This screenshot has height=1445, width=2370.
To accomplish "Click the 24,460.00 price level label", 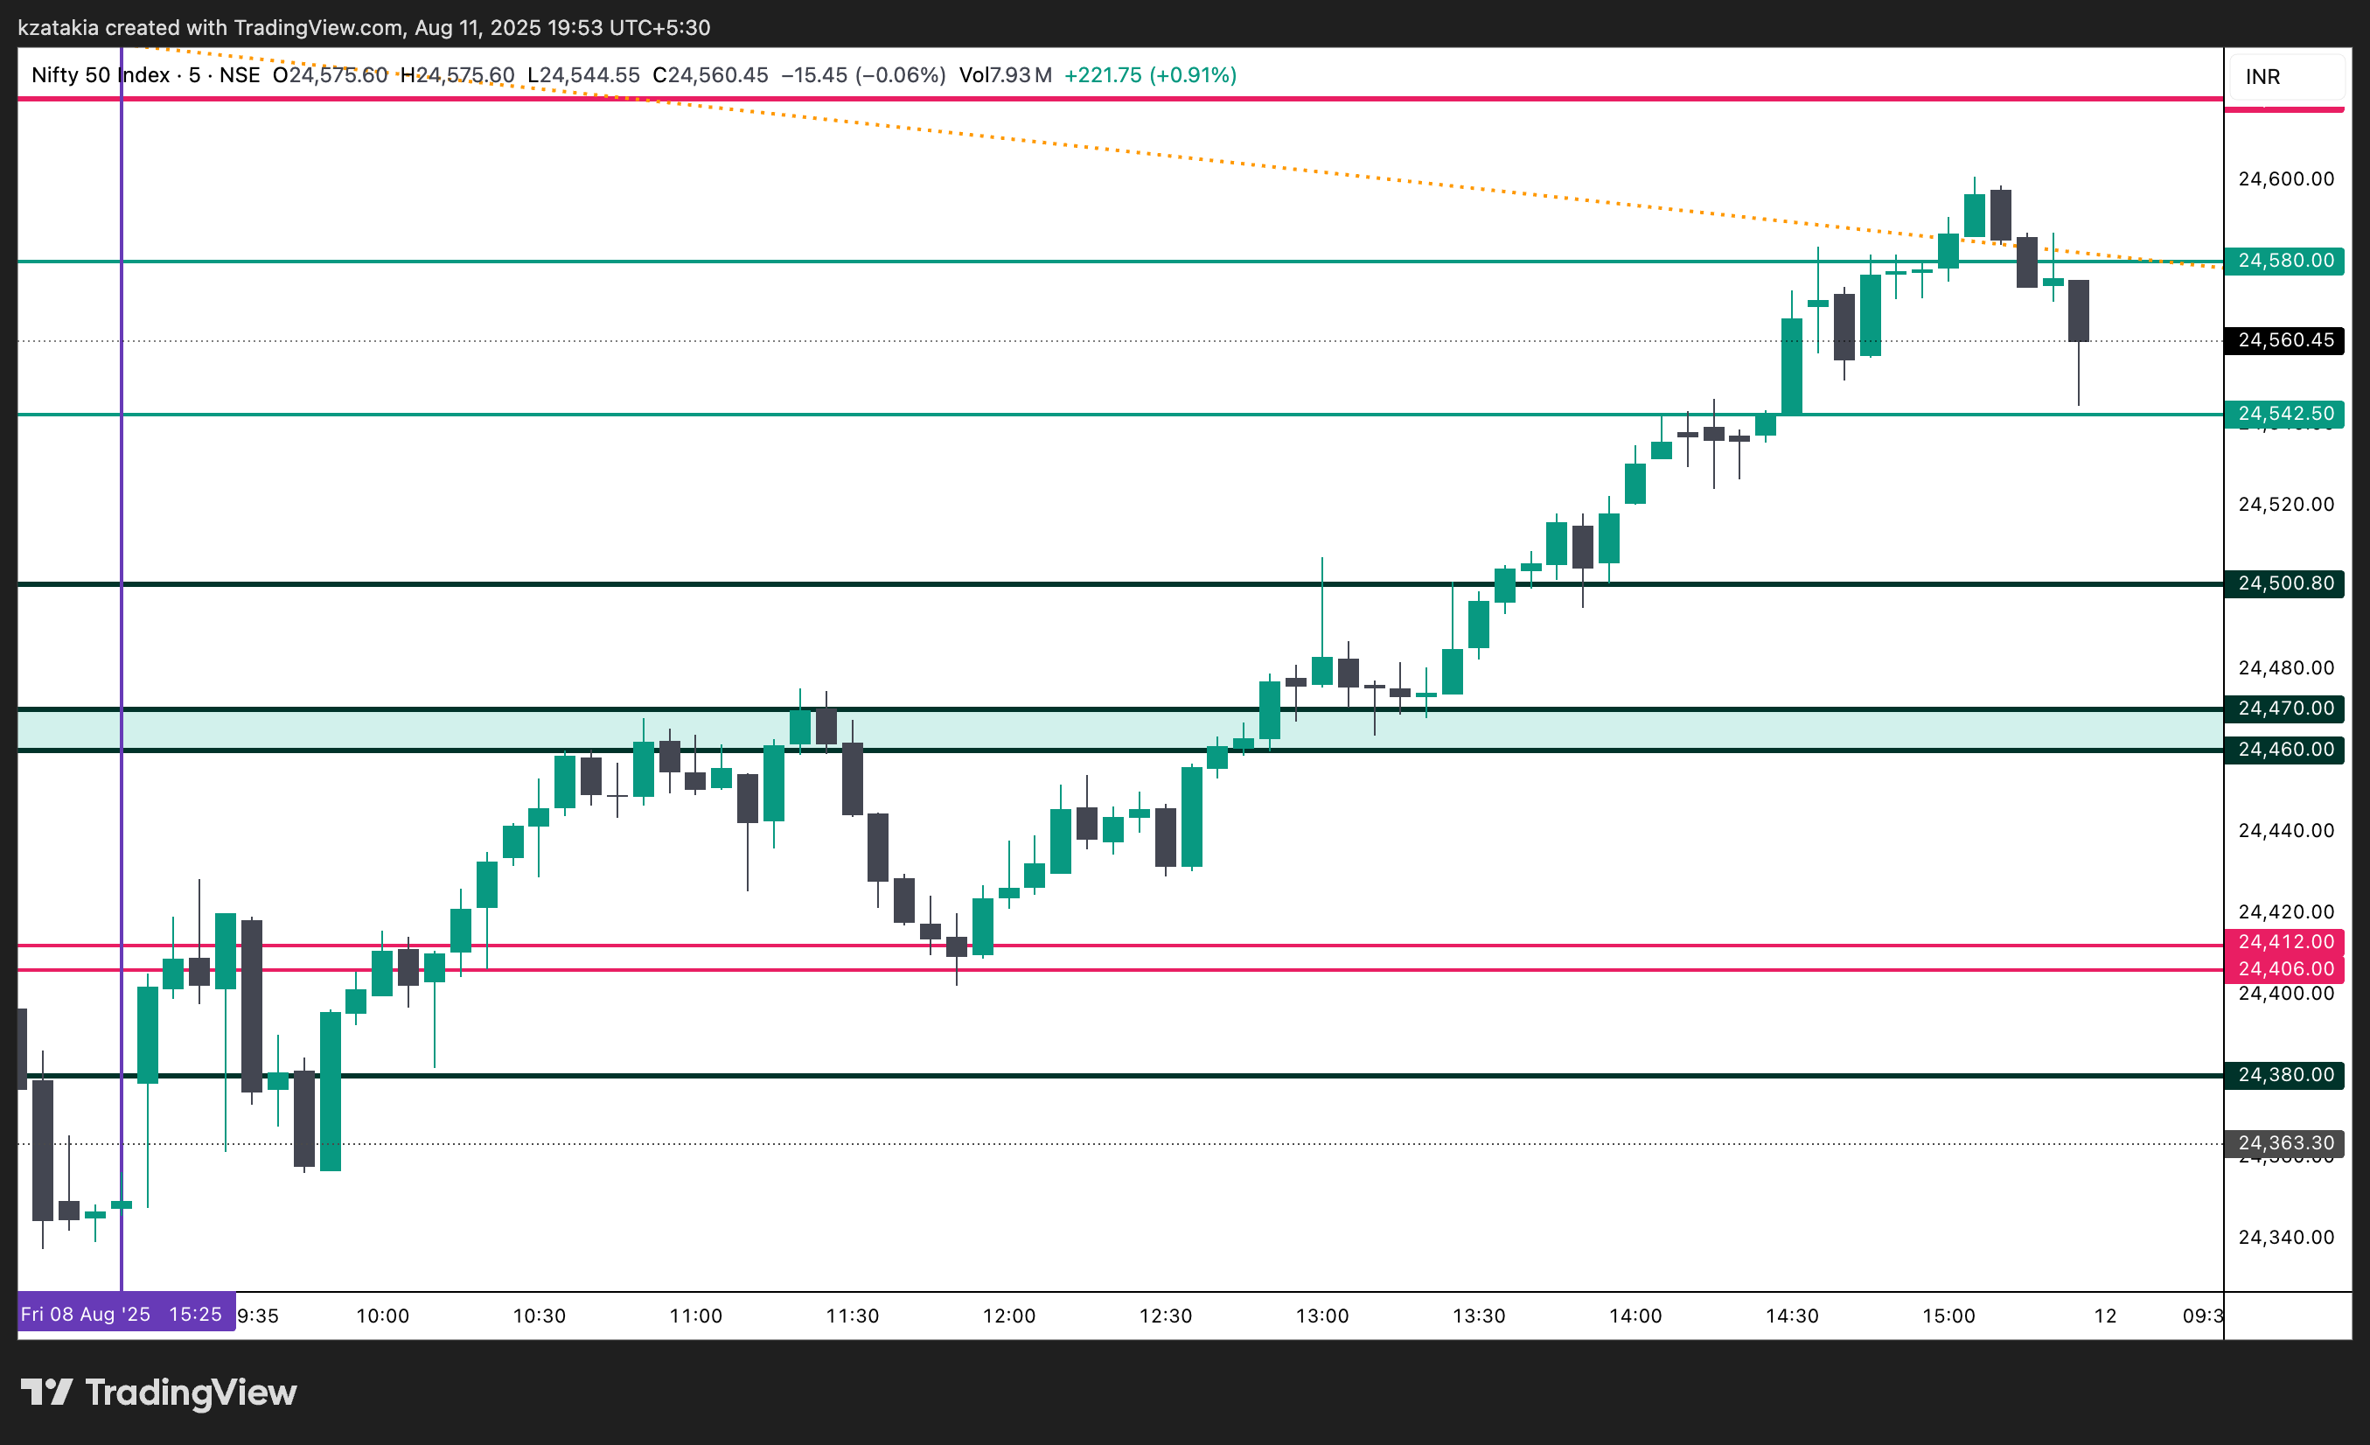I will tap(2283, 750).
